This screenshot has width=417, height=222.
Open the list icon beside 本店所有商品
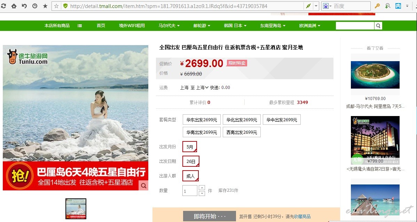pos(80,26)
